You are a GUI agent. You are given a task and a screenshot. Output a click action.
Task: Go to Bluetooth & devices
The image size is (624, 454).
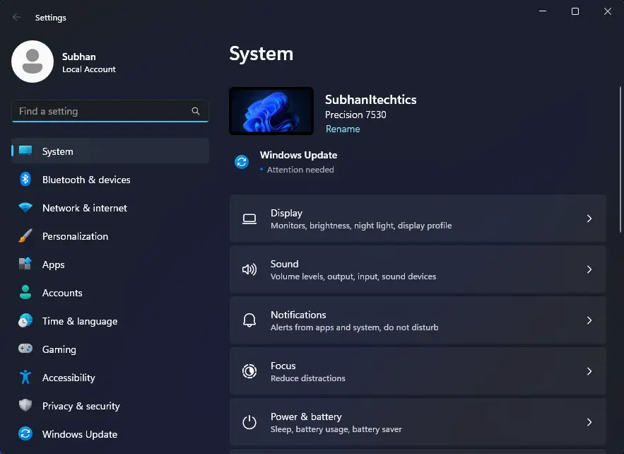point(110,179)
